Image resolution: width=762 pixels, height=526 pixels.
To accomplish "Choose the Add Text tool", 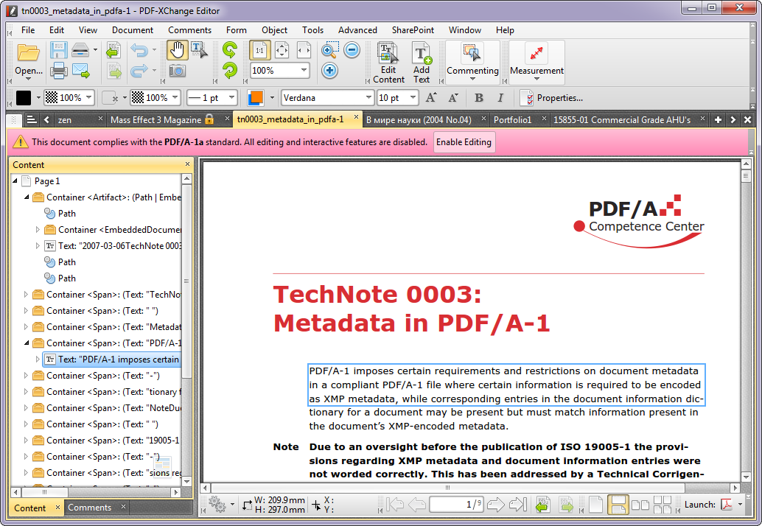I will 422,62.
